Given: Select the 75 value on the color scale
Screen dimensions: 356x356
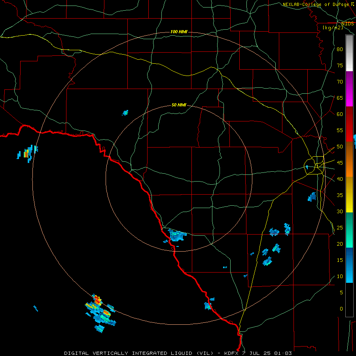Looking at the screenshot, I should [340, 65].
